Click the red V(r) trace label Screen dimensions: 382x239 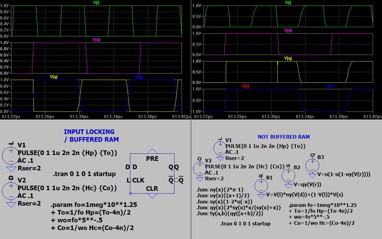click(245, 86)
